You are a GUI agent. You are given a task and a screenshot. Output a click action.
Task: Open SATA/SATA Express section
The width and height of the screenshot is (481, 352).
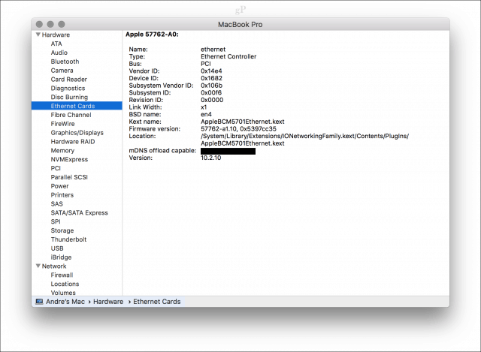80,212
